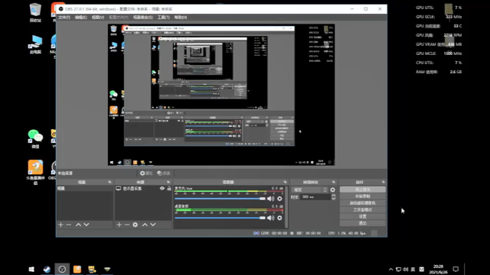Remove the selected scene with the minus icon
This screenshot has width=490, height=275.
tap(69, 225)
